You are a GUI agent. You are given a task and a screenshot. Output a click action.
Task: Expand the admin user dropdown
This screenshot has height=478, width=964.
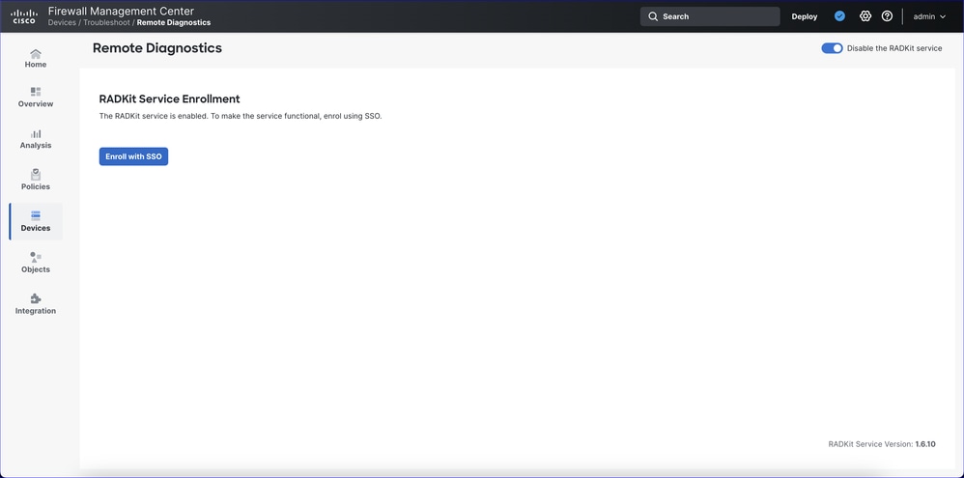tap(929, 16)
